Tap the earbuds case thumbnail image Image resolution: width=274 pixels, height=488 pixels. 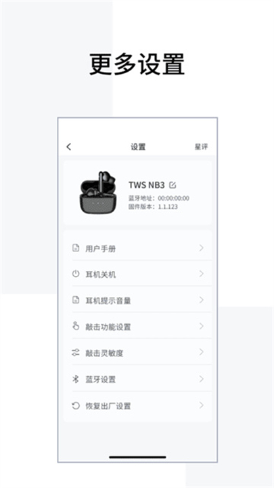[x=98, y=192]
